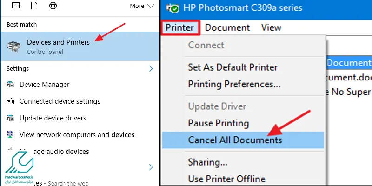Click the Devices and Printers printer icon
Screen dimensions: 372x186
coord(13,46)
